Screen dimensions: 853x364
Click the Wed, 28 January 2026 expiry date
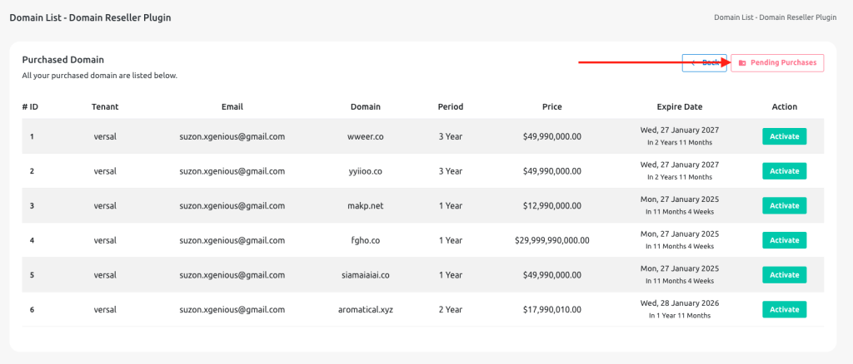click(680, 303)
